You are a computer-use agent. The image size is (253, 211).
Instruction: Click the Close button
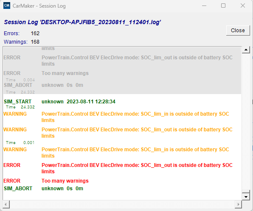click(x=238, y=31)
